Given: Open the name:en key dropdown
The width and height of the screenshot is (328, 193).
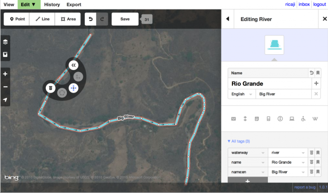Looking at the screenshot, I should tap(263, 172).
